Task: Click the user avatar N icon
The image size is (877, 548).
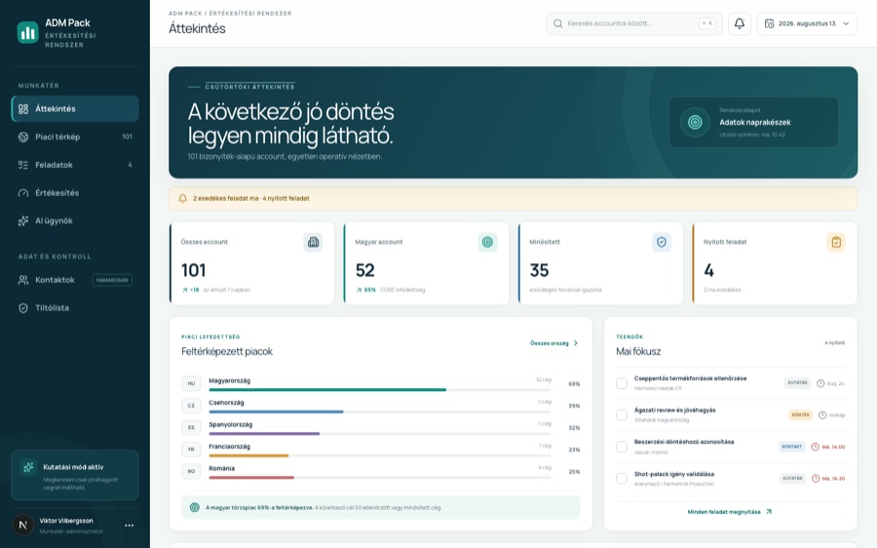Action: click(x=23, y=525)
